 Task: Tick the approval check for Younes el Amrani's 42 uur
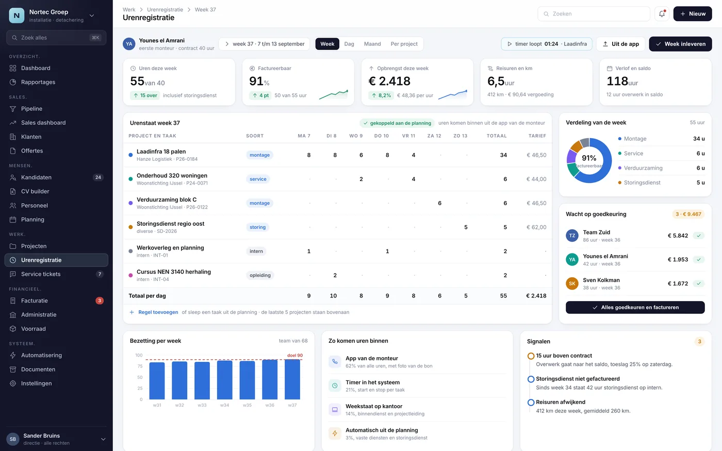tap(699, 259)
